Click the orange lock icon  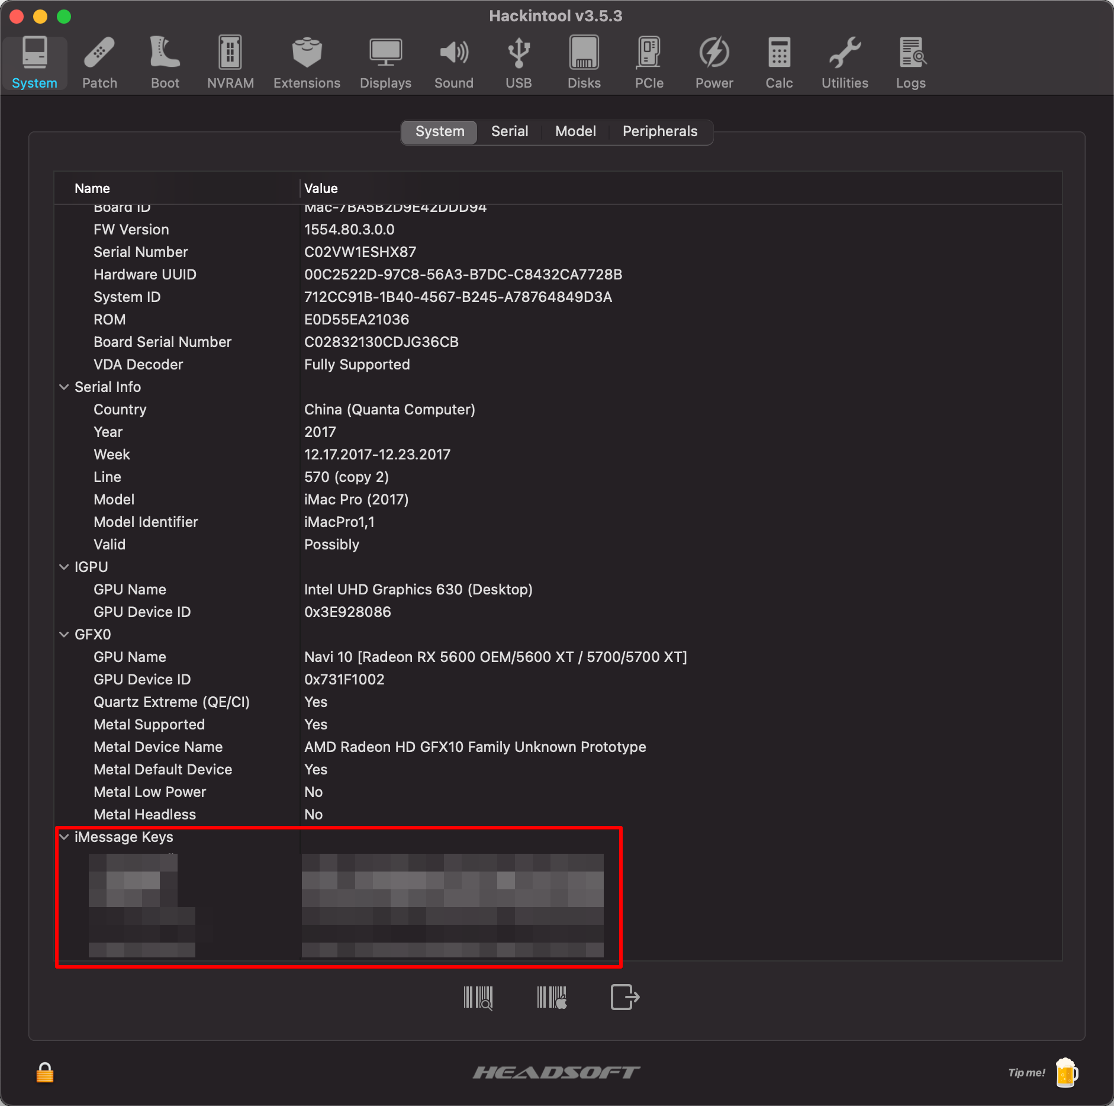coord(45,1072)
